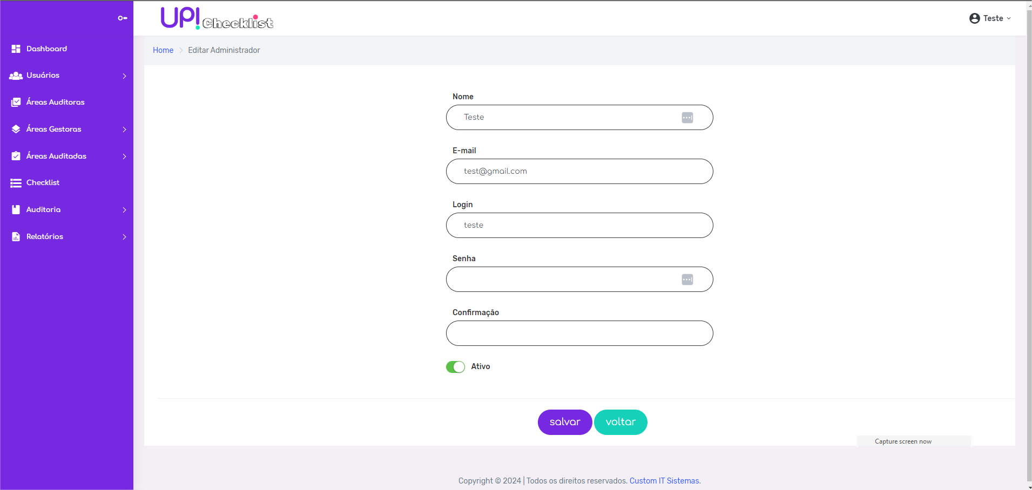
Task: Click the page vertical scrollbar
Action: tap(1029, 245)
